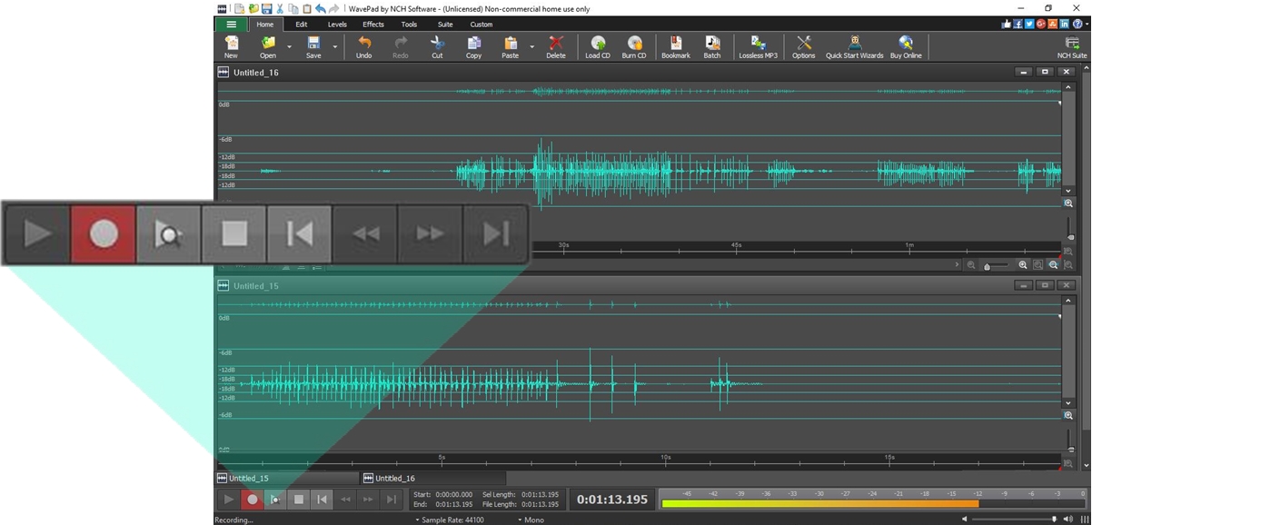The height and width of the screenshot is (525, 1271).
Task: Launch Quick Start Wizards
Action: click(854, 47)
